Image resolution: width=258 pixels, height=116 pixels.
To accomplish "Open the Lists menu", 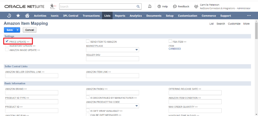I will pos(107,16).
